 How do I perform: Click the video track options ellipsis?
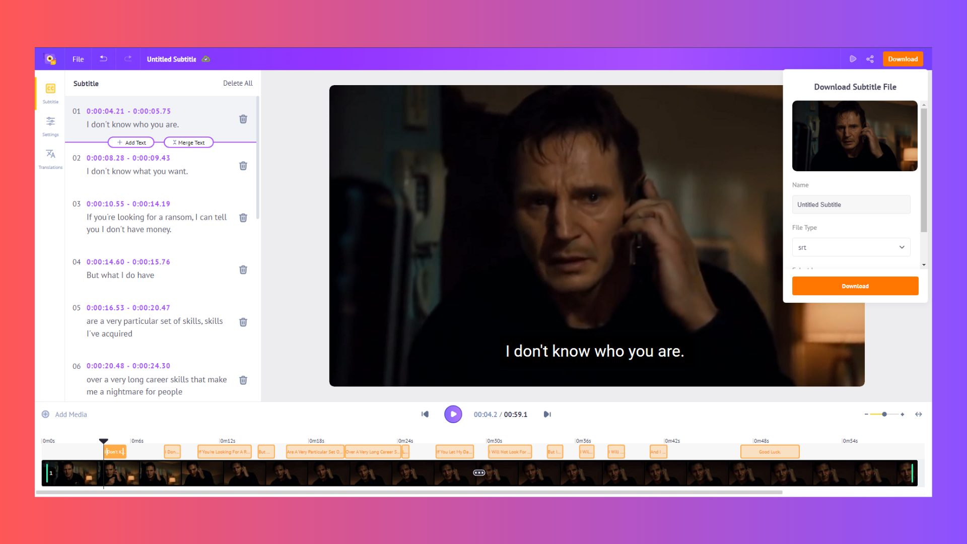pos(479,472)
